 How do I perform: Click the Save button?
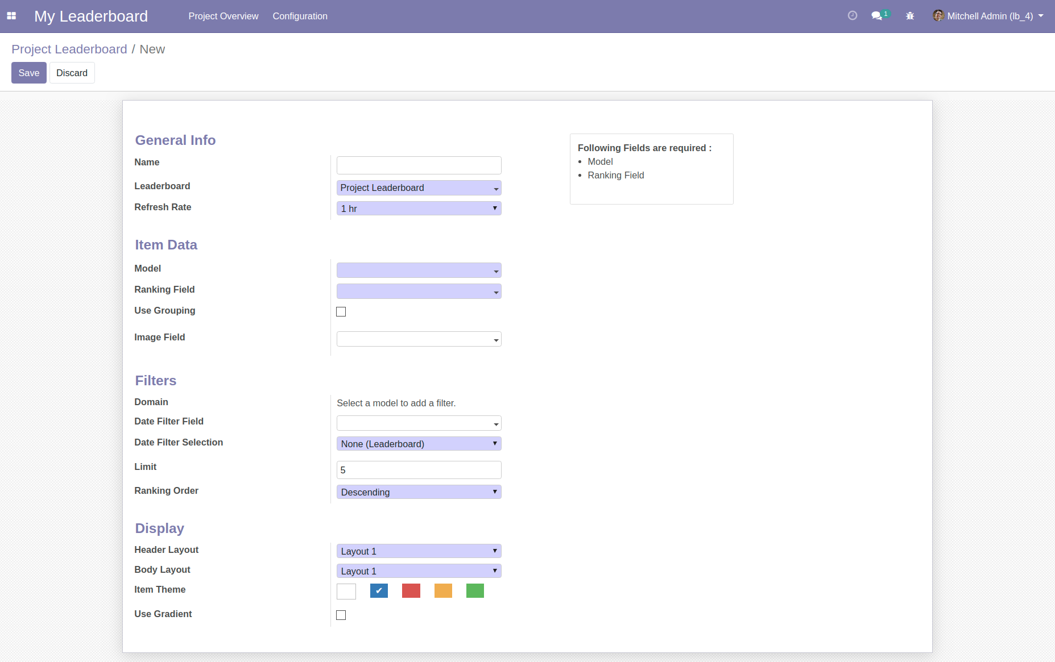tap(29, 73)
